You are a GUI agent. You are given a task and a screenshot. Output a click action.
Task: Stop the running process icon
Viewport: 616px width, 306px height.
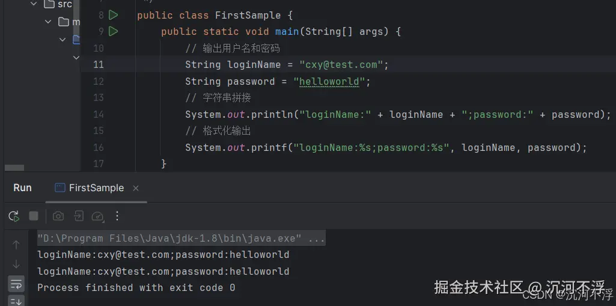pos(34,216)
